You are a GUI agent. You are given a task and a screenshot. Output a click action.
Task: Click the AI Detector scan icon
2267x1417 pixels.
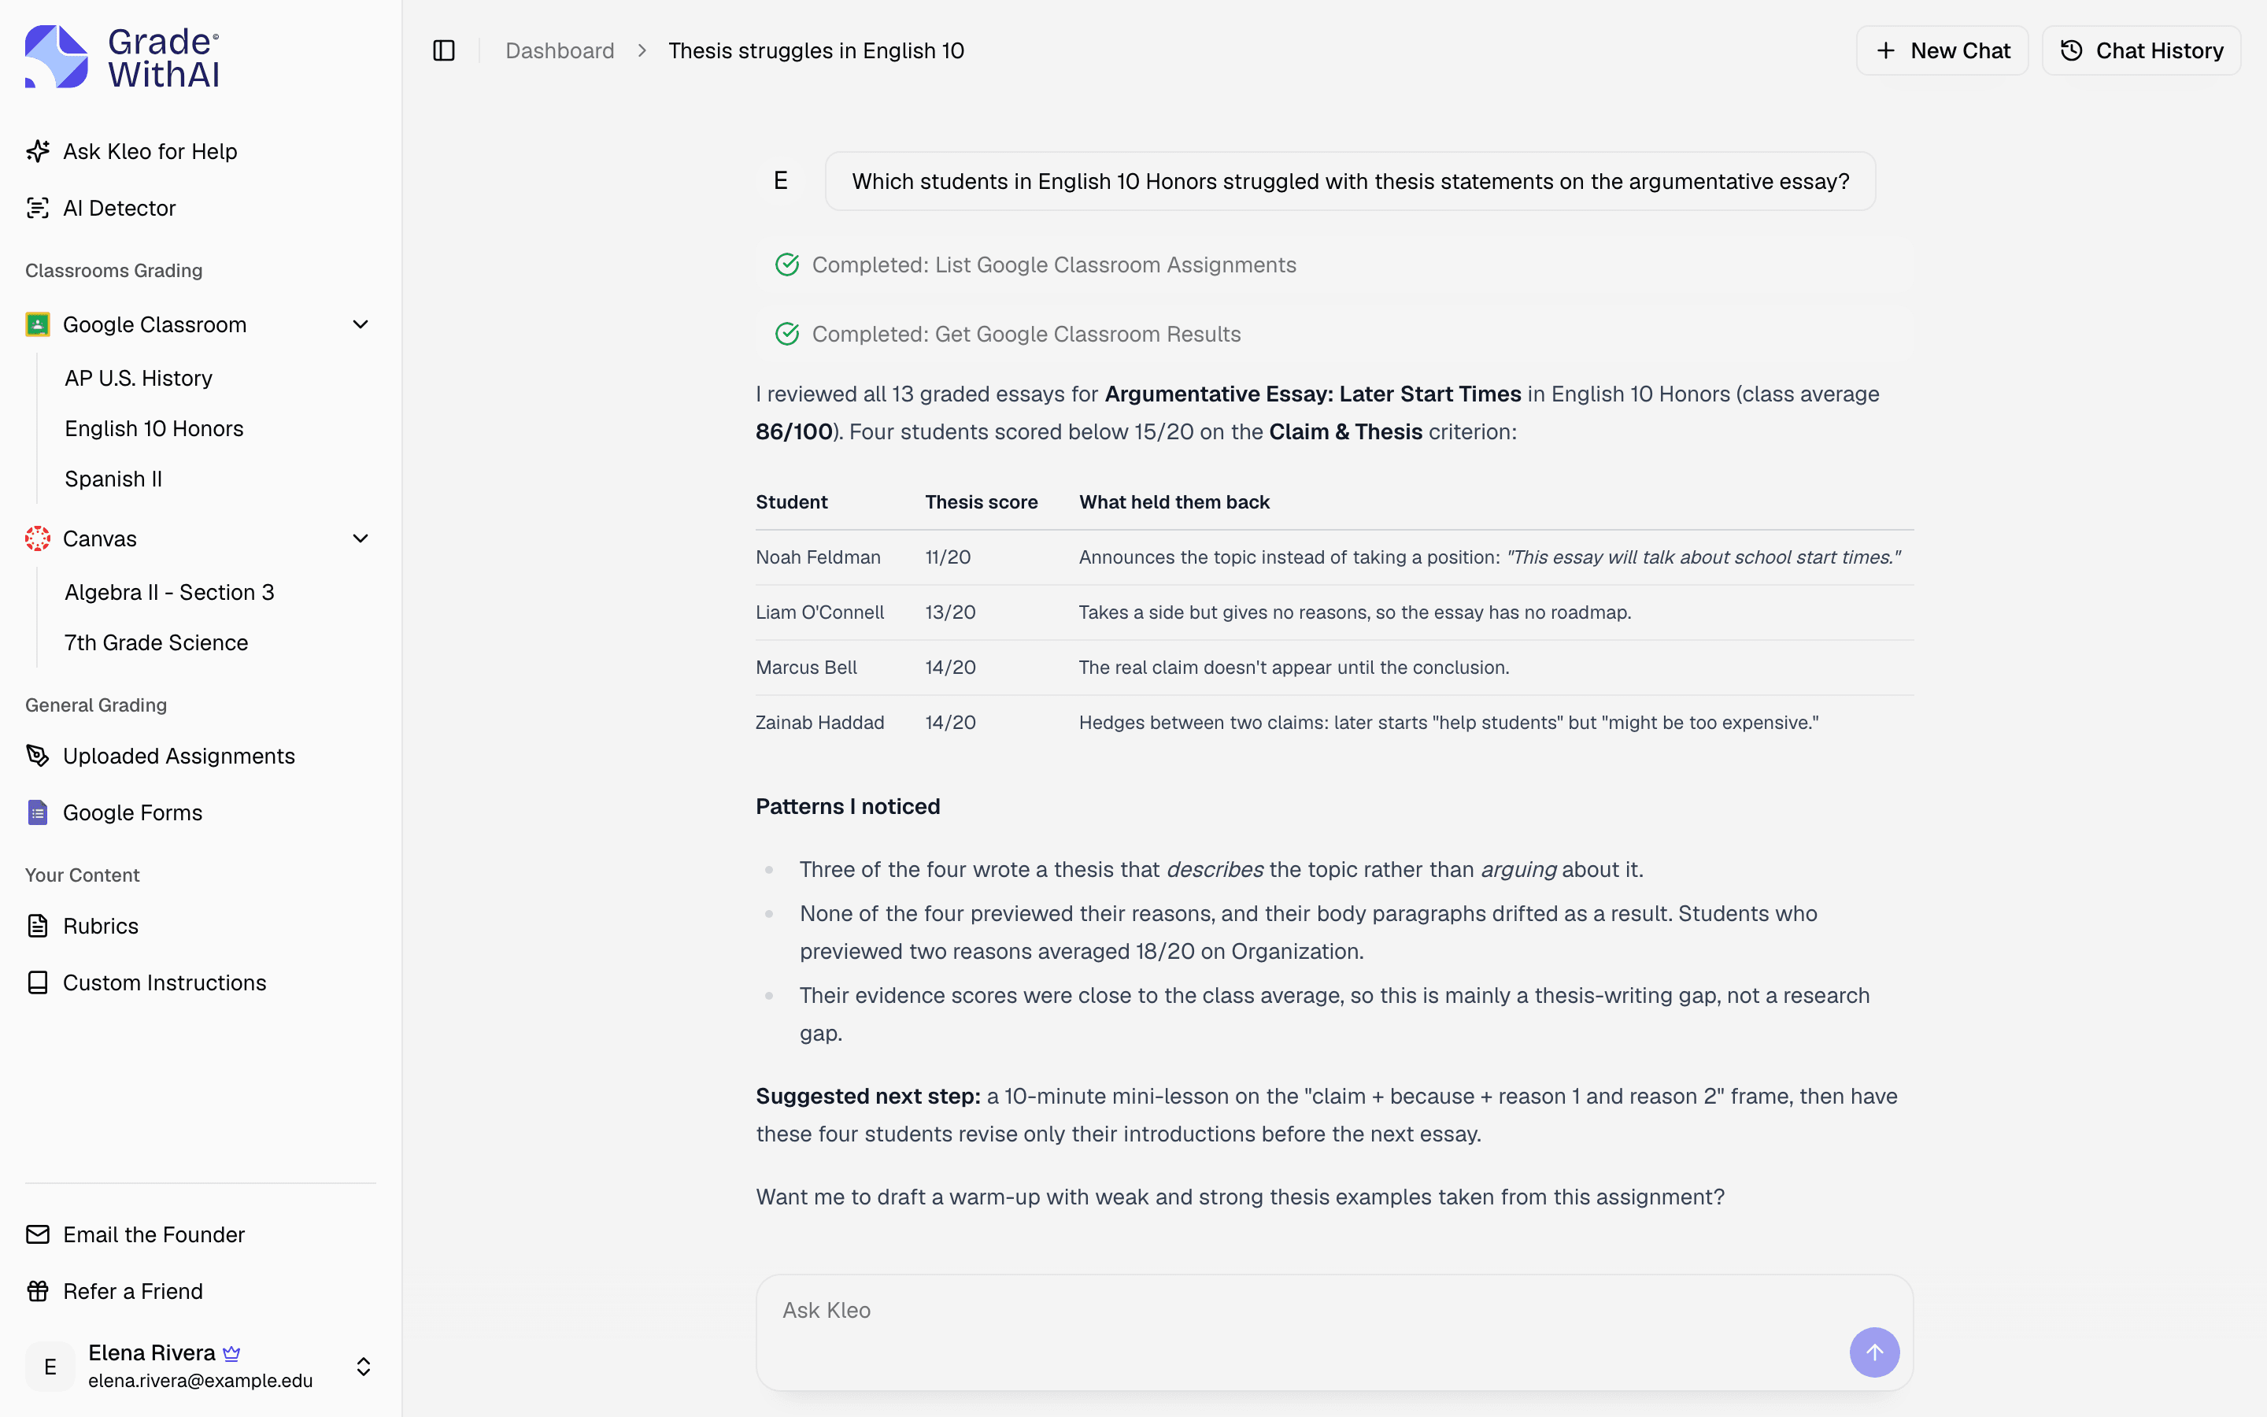pos(38,208)
